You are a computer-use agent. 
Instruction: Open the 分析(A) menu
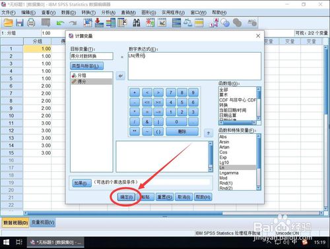point(108,13)
